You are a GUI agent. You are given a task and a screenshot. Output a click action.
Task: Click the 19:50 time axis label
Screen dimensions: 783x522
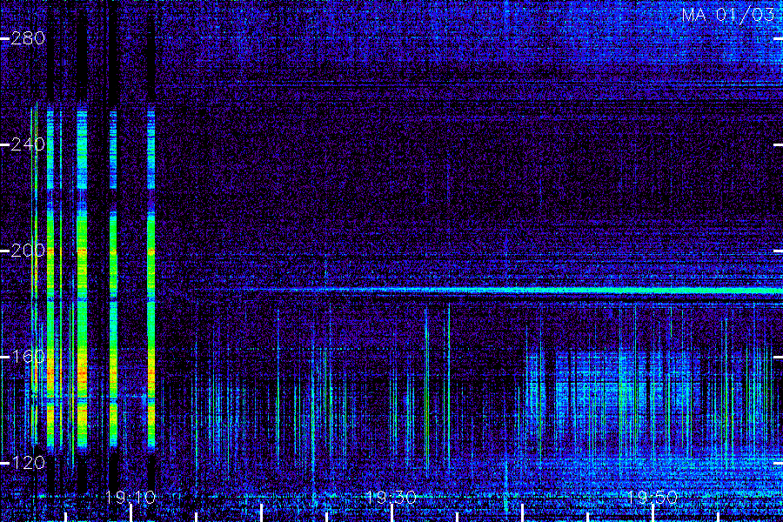(x=652, y=498)
